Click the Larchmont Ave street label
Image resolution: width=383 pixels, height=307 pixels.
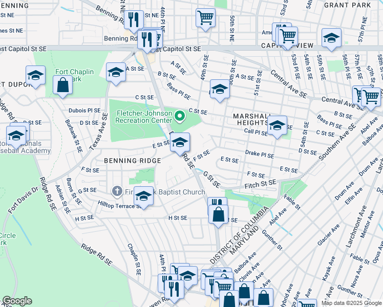click(356, 227)
